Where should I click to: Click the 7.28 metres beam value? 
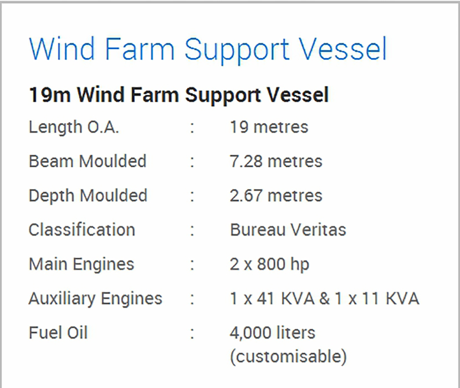pyautogui.click(x=275, y=161)
